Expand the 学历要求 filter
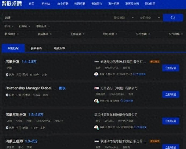 pyautogui.click(x=44, y=34)
